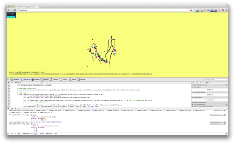This screenshot has height=144, width=235.
Task: Open the Particle.js file selector dropdown
Action: coord(28,83)
